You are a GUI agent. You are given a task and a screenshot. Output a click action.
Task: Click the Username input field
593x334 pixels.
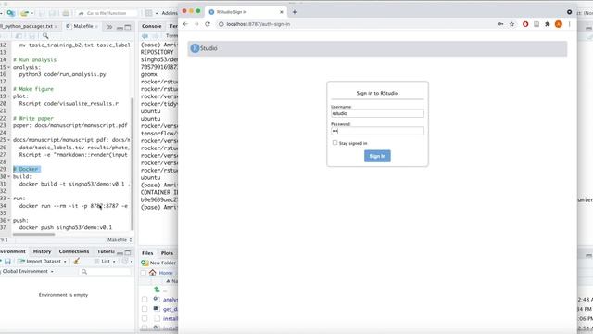pyautogui.click(x=377, y=113)
